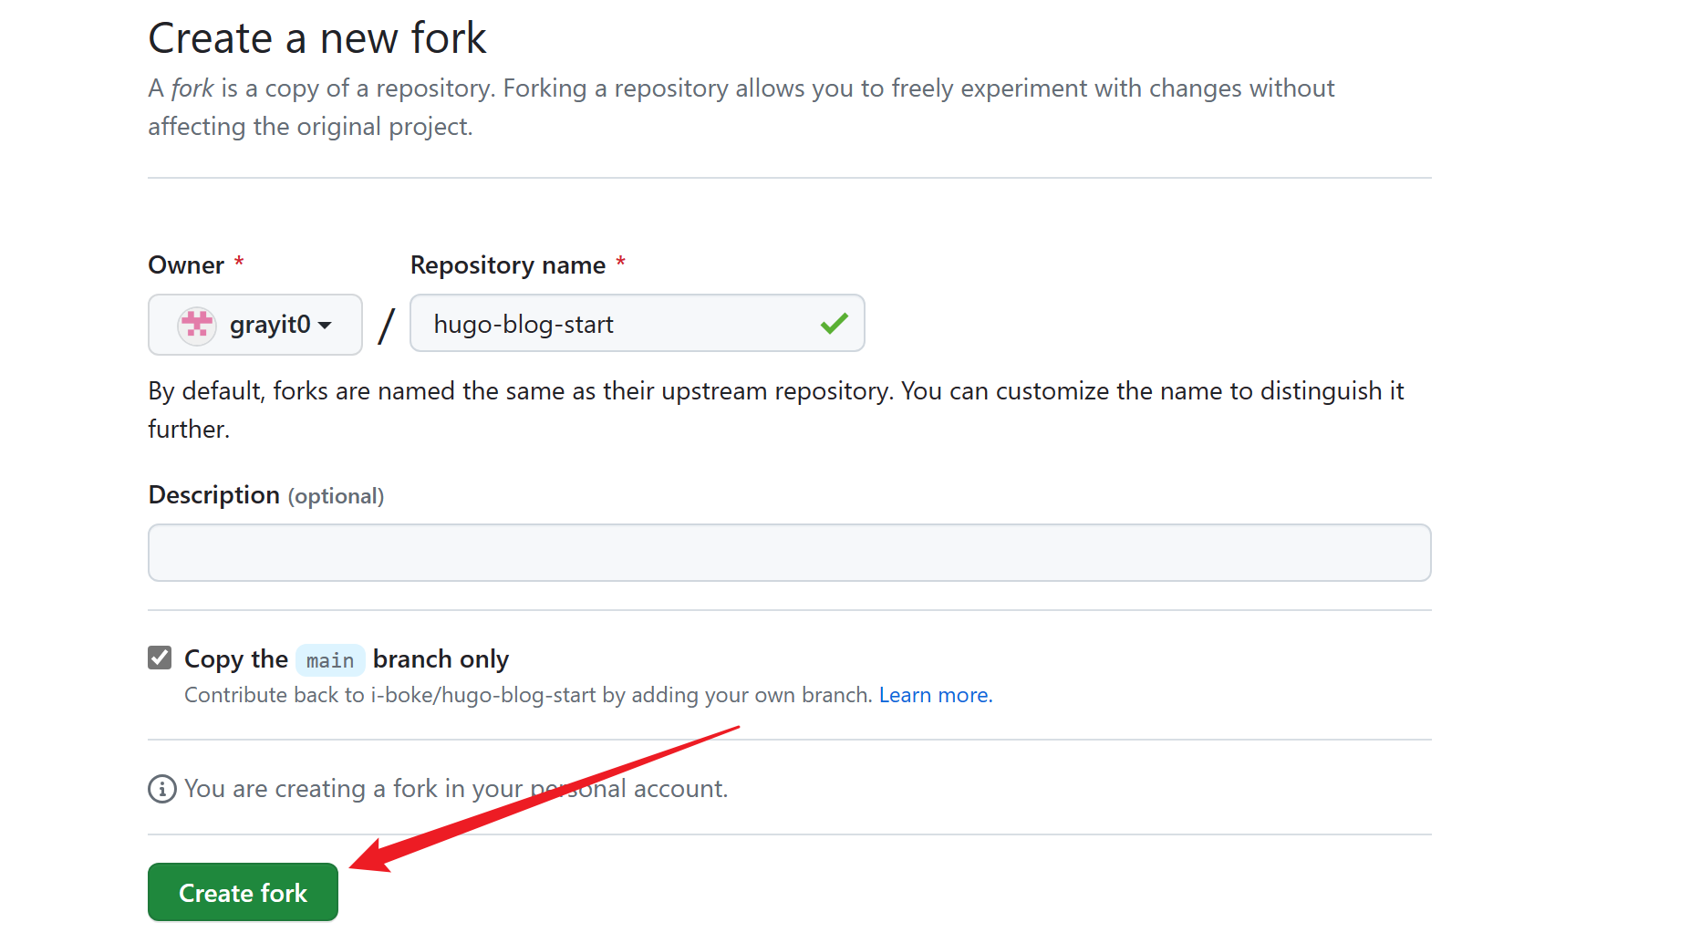Image resolution: width=1690 pixels, height=943 pixels.
Task: Click into the Description input box
Action: click(x=789, y=553)
